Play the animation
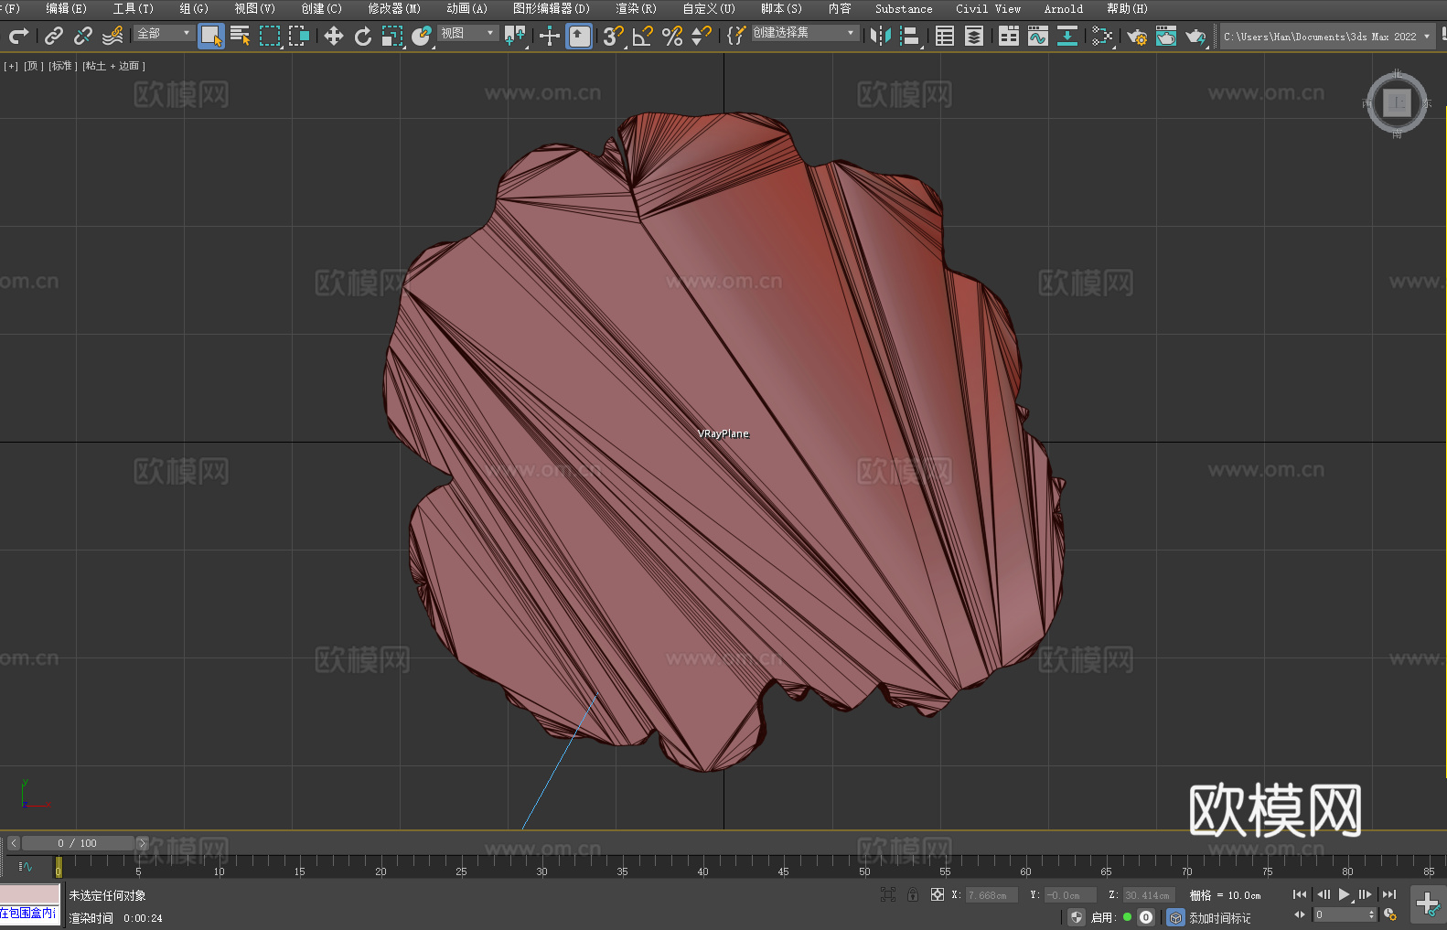 [1345, 894]
